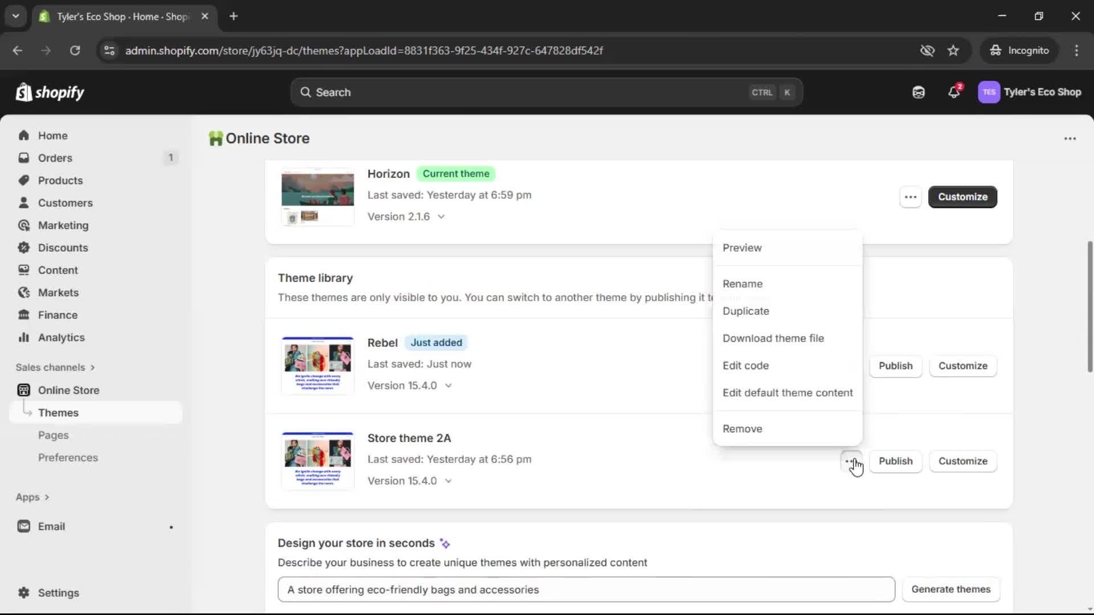
Task: Click Generate themes button
Action: [x=950, y=590]
